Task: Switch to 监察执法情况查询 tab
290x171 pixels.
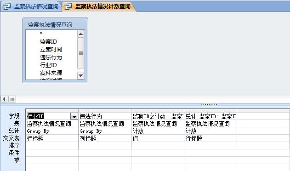Action: point(31,6)
